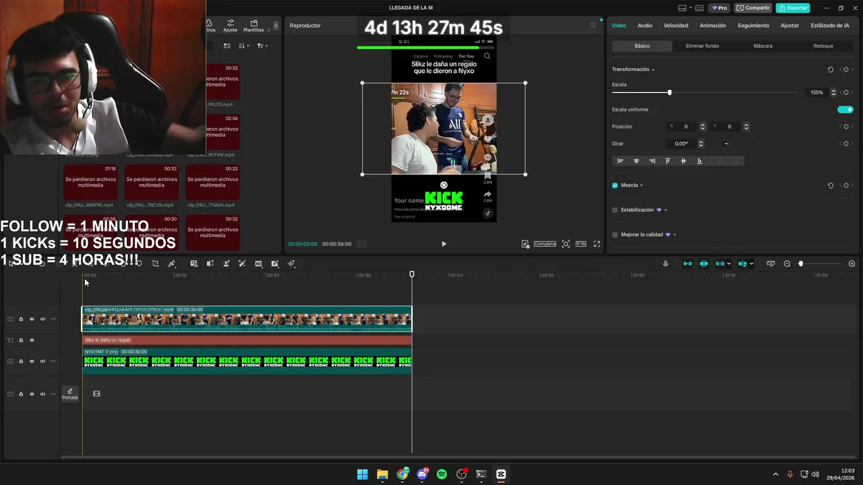Enable the Mejorar la calidad checkbox
Image resolution: width=863 pixels, height=485 pixels.
tap(615, 234)
